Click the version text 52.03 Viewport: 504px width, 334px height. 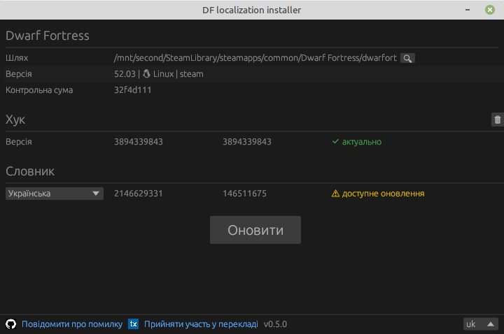125,74
